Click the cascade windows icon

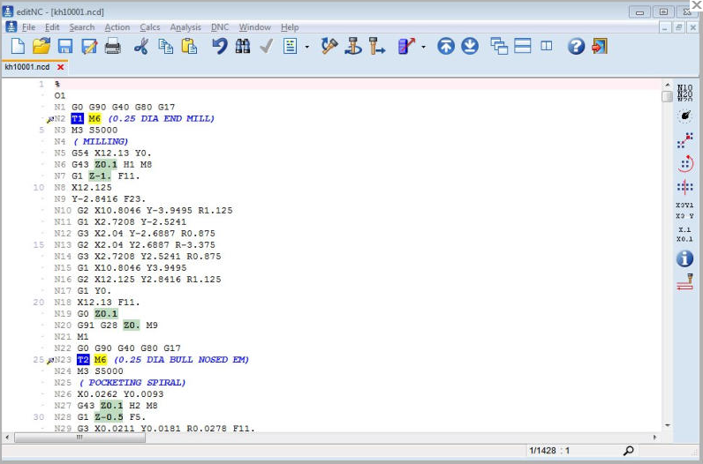point(499,47)
